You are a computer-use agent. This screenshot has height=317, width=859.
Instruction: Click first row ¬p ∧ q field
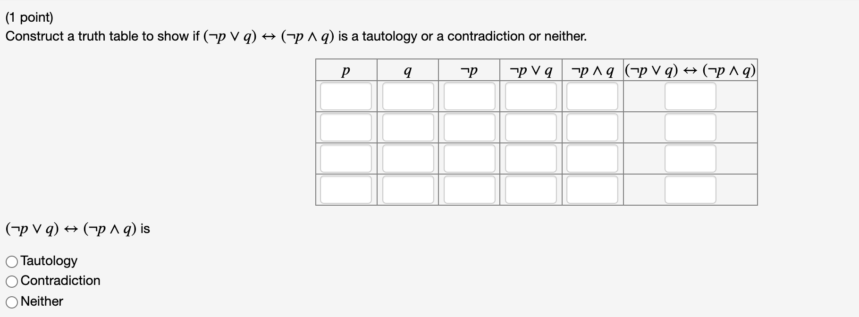point(592,96)
